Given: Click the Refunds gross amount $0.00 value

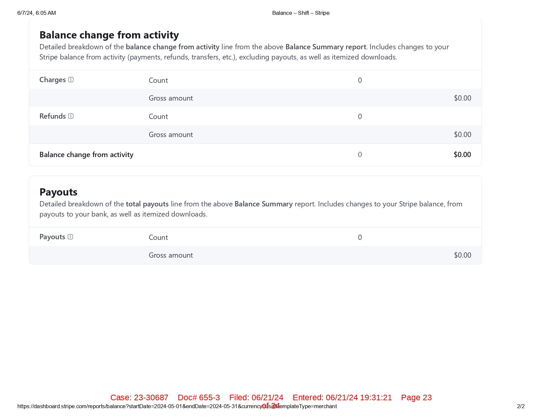Looking at the screenshot, I should click(x=462, y=135).
